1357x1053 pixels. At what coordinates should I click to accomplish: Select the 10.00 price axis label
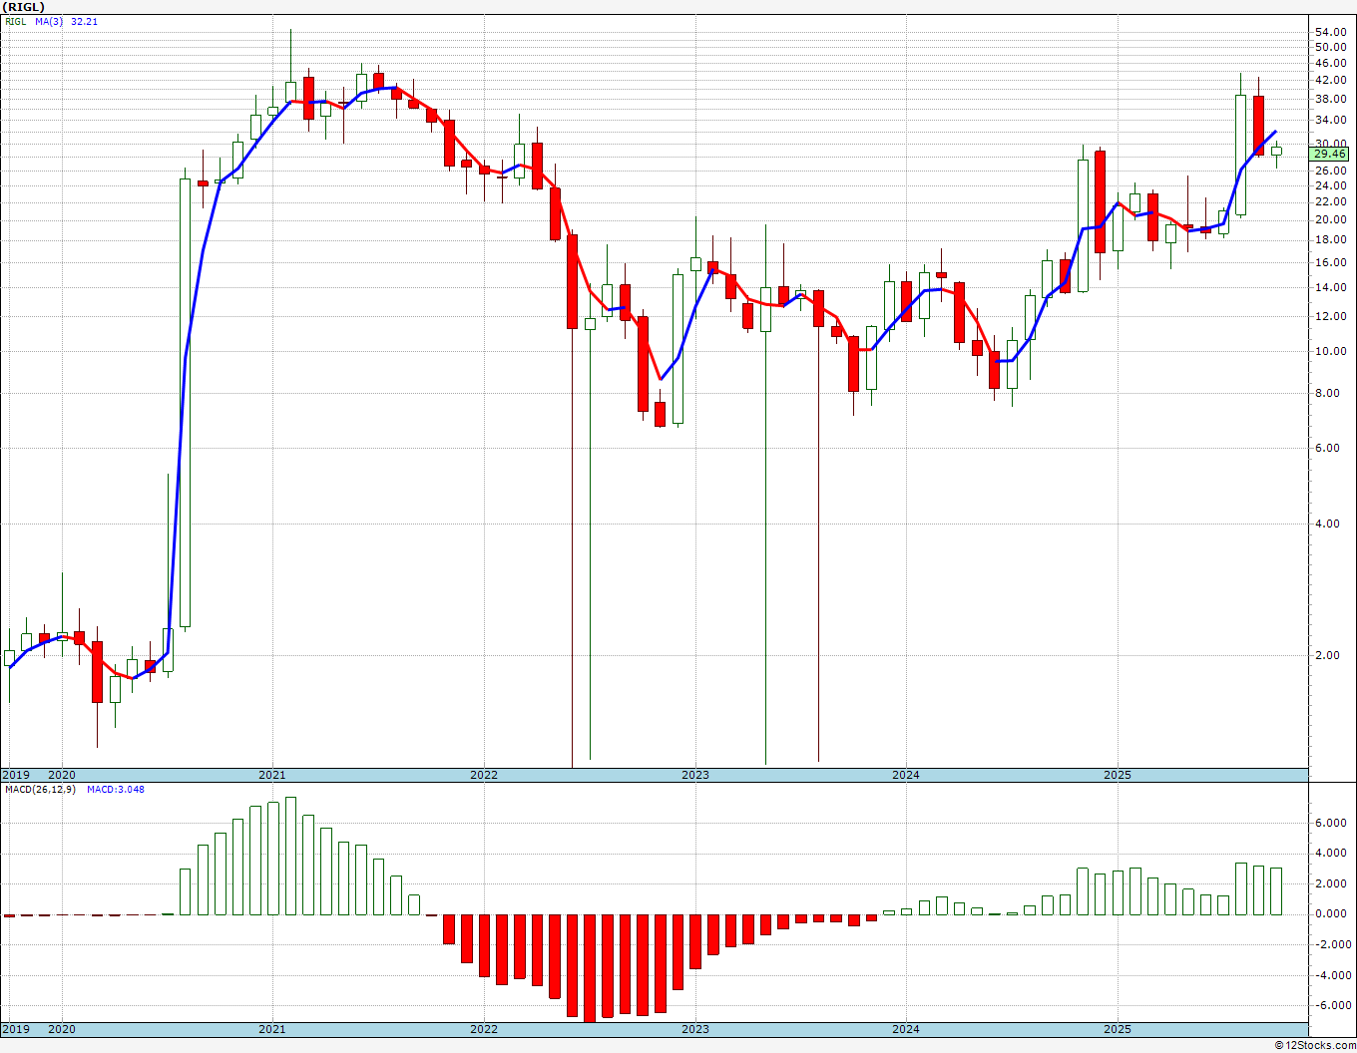click(x=1330, y=351)
